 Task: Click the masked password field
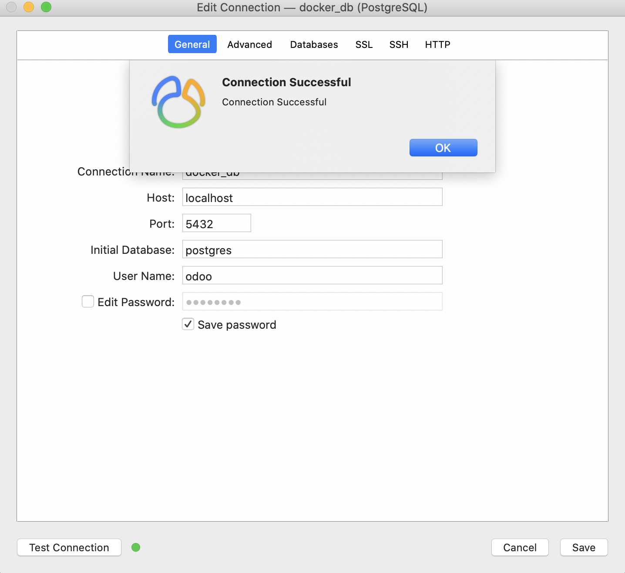point(312,302)
